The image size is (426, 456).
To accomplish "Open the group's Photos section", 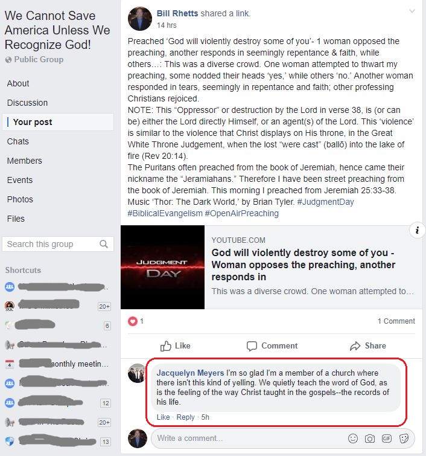I will (x=20, y=199).
